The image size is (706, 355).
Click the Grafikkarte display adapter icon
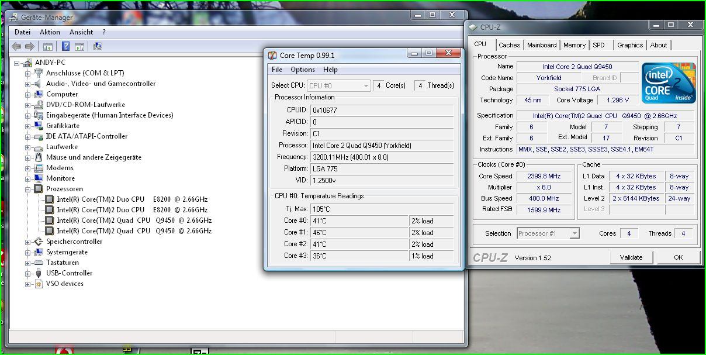(39, 126)
